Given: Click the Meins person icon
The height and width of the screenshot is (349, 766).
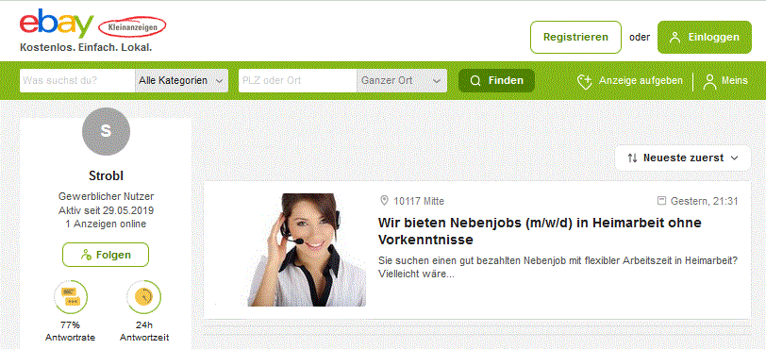Looking at the screenshot, I should (709, 81).
